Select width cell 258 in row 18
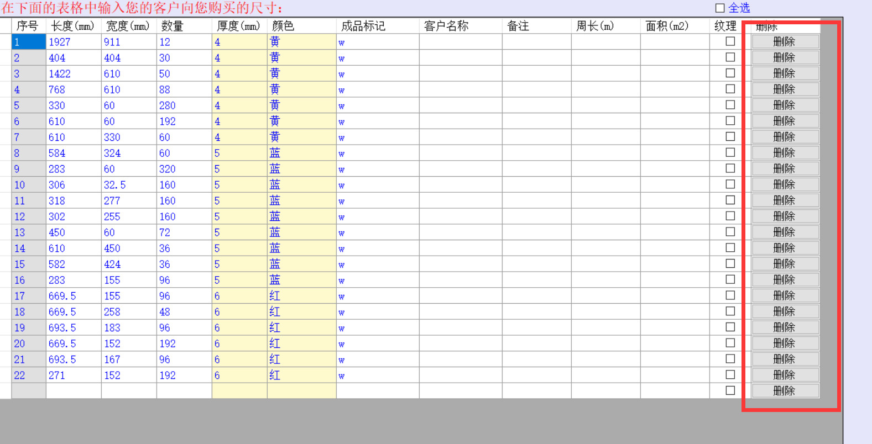872x444 pixels. [129, 312]
